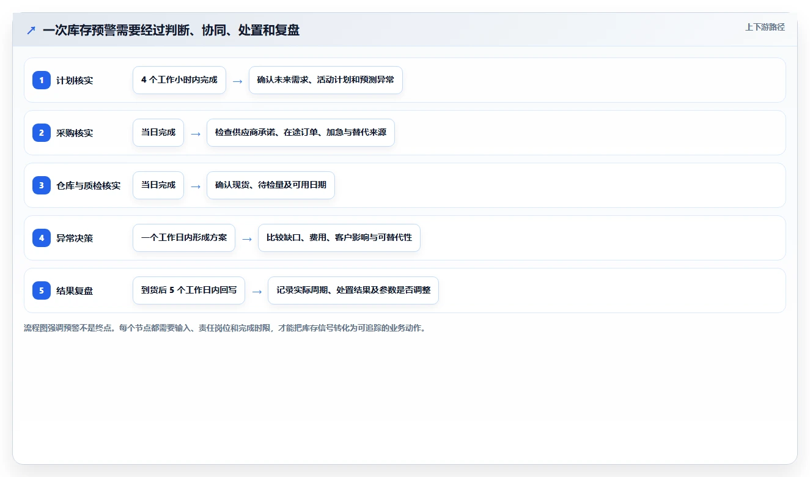Click the 仓库与质检核实 step label
The image size is (810, 477).
89,185
